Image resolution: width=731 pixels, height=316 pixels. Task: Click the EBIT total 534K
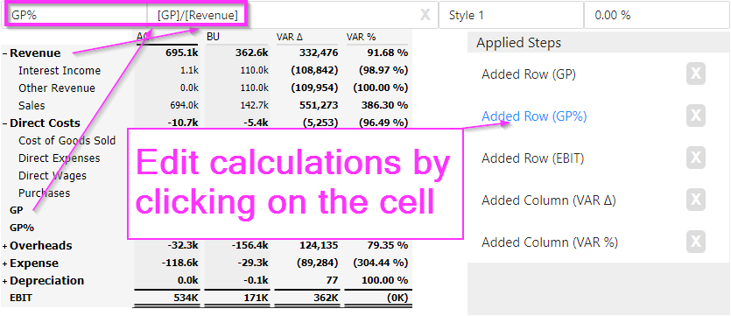(x=186, y=298)
